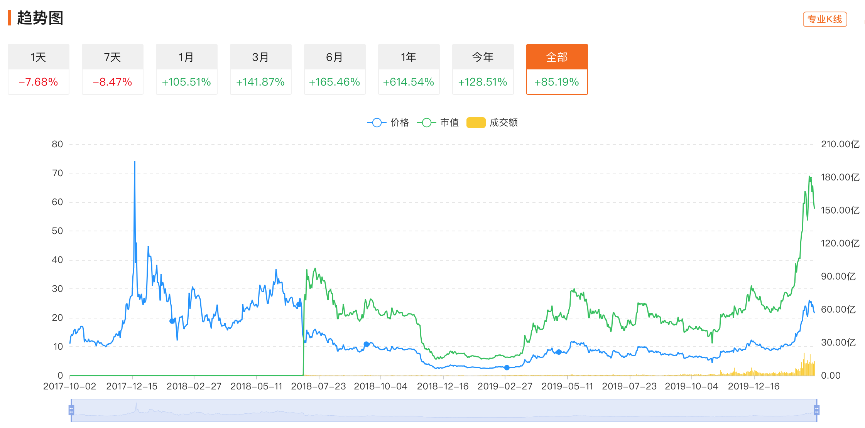Click the 80 left axis label
The height and width of the screenshot is (428, 865).
pyautogui.click(x=57, y=144)
